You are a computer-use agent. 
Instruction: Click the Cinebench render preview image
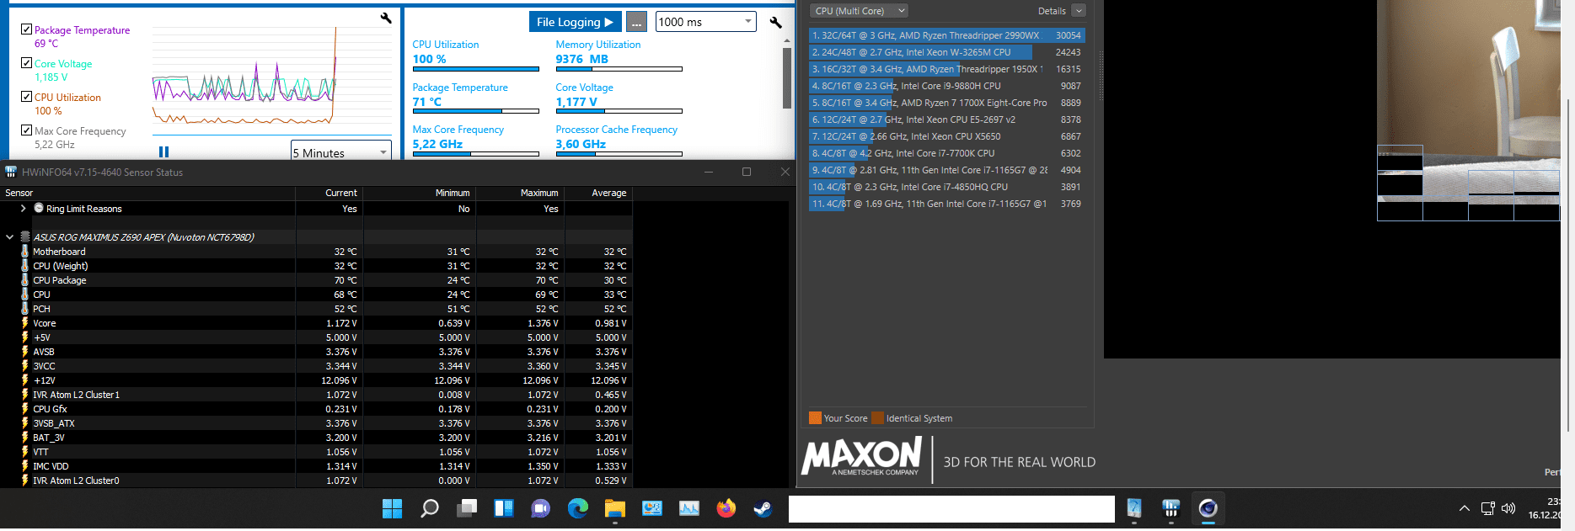pyautogui.click(x=1468, y=111)
